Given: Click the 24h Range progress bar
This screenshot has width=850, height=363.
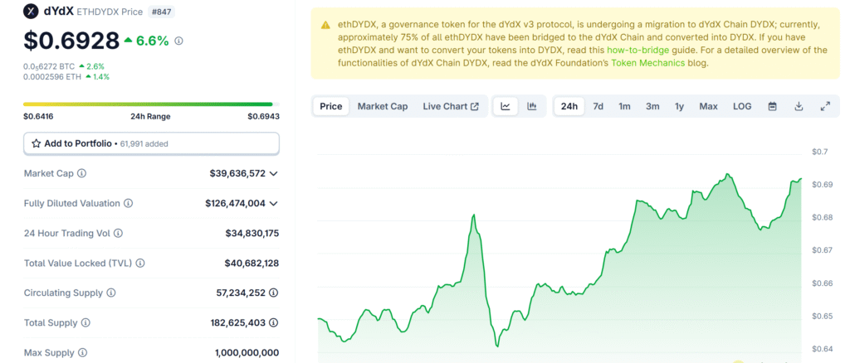Looking at the screenshot, I should click(x=151, y=104).
